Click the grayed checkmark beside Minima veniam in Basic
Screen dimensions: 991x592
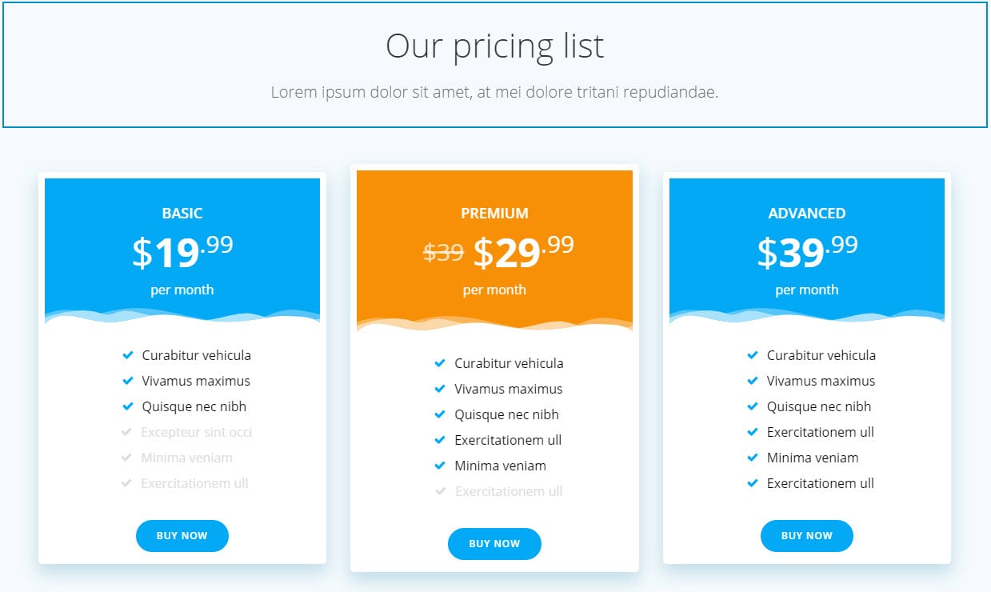(x=128, y=458)
